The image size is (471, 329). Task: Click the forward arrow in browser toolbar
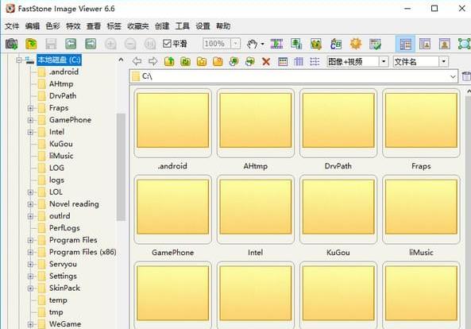click(x=152, y=62)
